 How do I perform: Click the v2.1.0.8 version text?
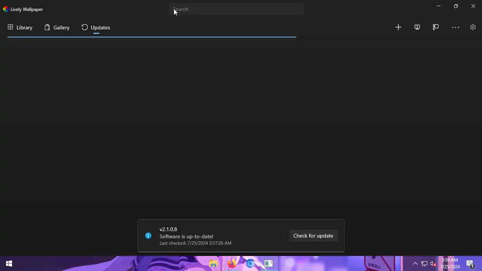click(x=168, y=229)
